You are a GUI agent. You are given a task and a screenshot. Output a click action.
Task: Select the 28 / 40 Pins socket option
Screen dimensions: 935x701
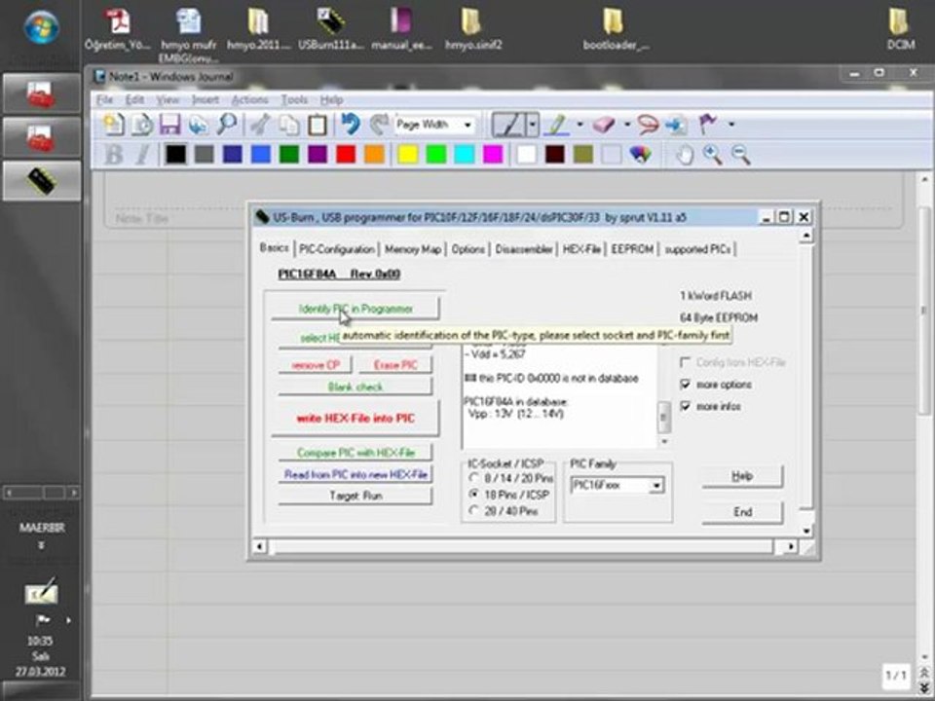(x=474, y=511)
